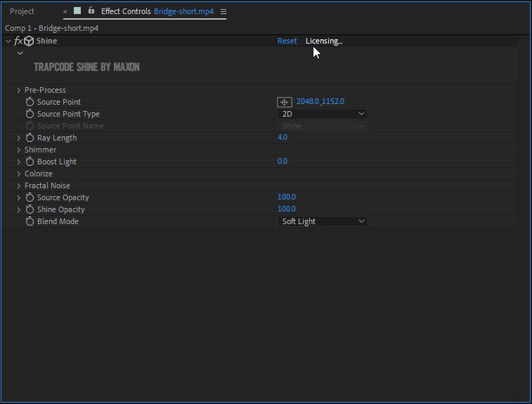532x404 pixels.
Task: Edit the Shine Opacity value 100.0
Action: 287,209
